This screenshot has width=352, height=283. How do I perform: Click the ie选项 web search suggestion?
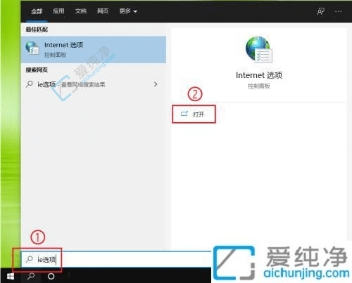[94, 84]
